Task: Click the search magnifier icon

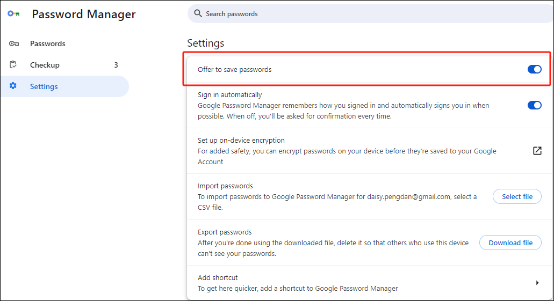Action: [198, 13]
